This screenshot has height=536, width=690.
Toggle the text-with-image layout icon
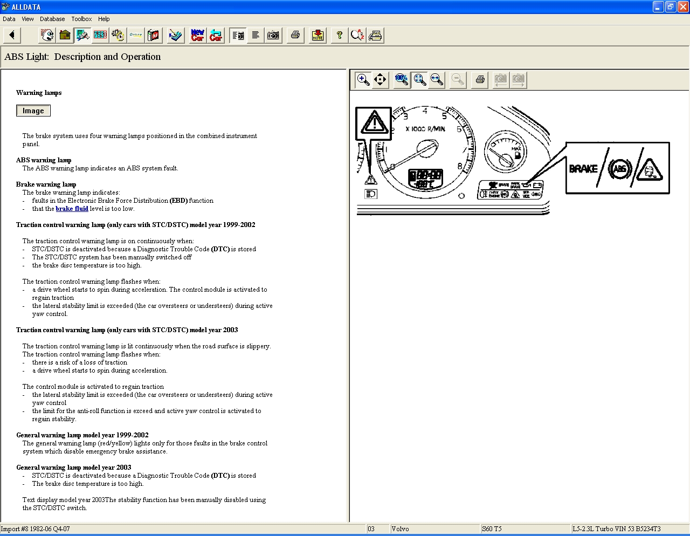click(x=238, y=36)
